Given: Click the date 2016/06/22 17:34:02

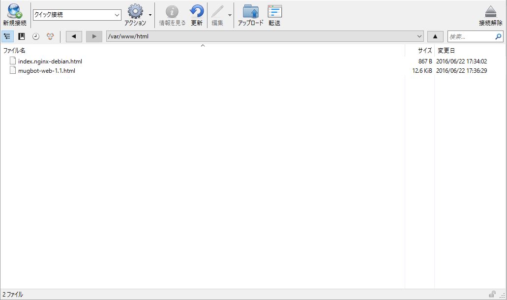Looking at the screenshot, I should point(461,61).
